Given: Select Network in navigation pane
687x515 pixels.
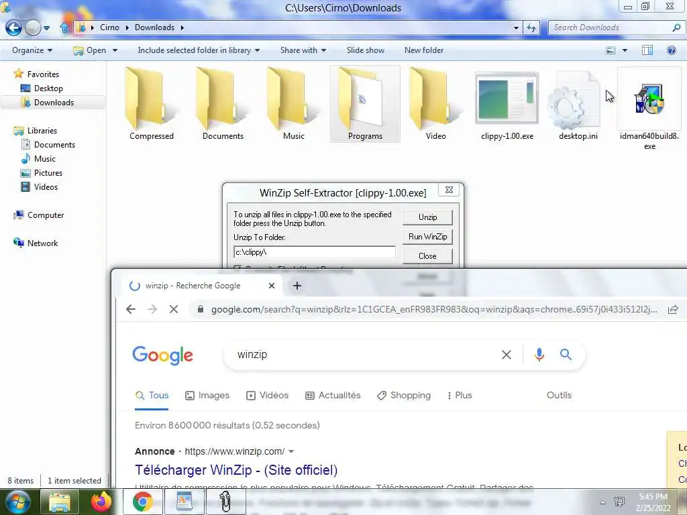Looking at the screenshot, I should pyautogui.click(x=42, y=243).
